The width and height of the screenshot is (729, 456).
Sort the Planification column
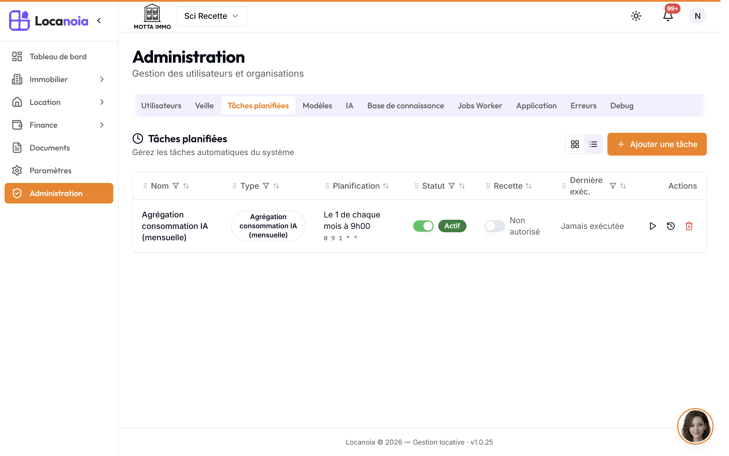tap(385, 186)
